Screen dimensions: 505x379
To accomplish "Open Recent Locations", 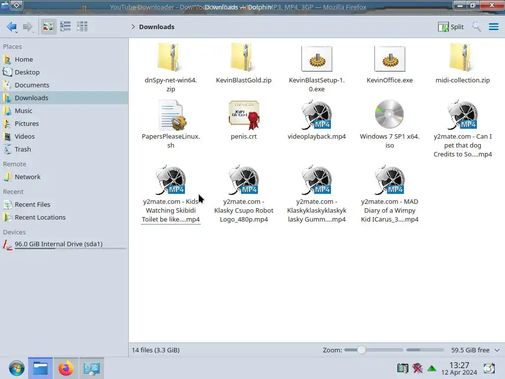I will point(64,218).
